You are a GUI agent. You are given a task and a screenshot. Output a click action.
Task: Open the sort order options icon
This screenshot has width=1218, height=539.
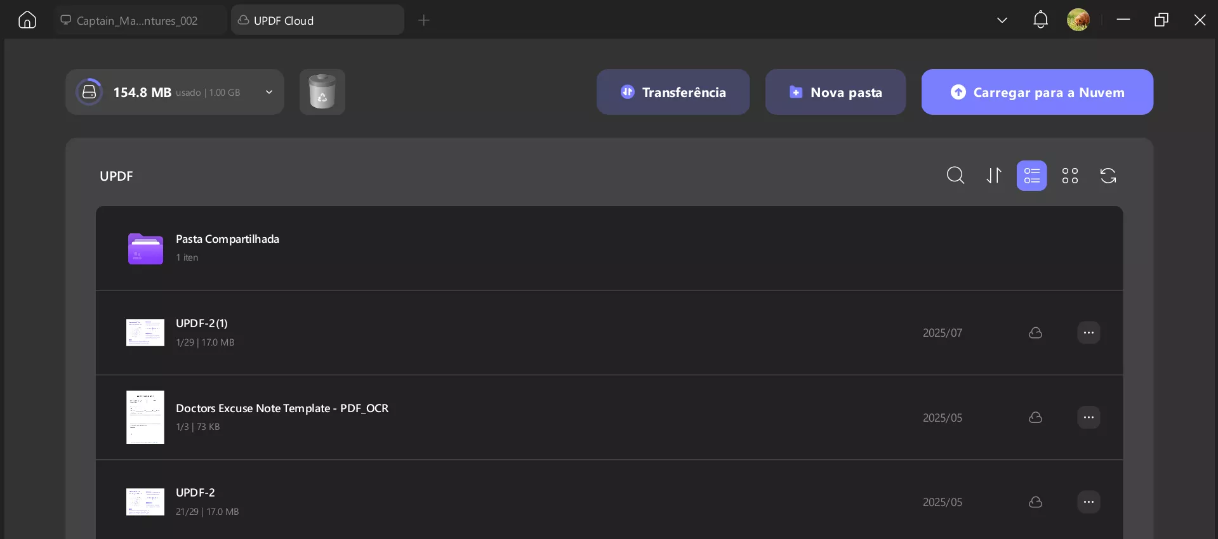click(x=994, y=176)
